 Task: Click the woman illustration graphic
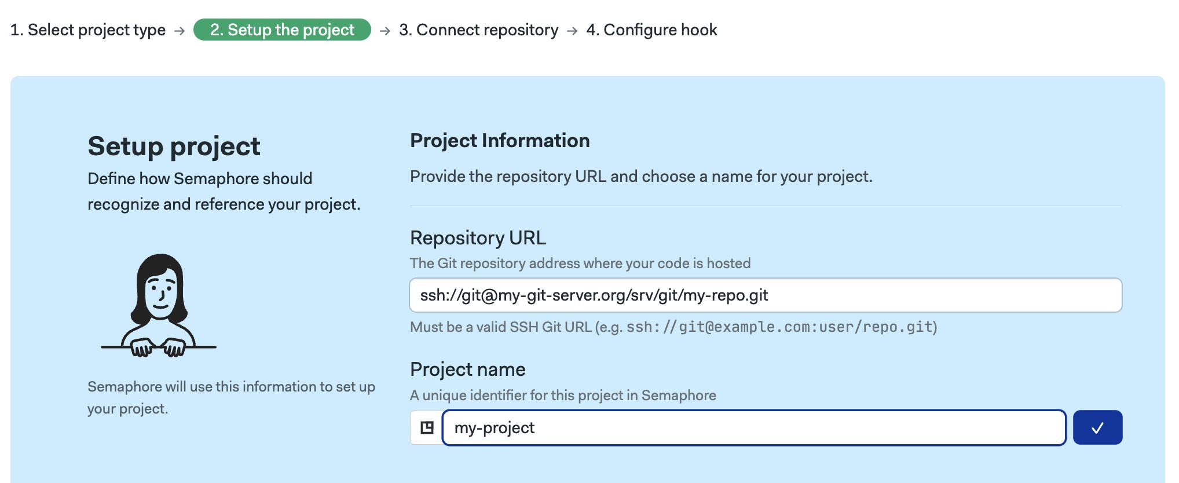(x=159, y=306)
